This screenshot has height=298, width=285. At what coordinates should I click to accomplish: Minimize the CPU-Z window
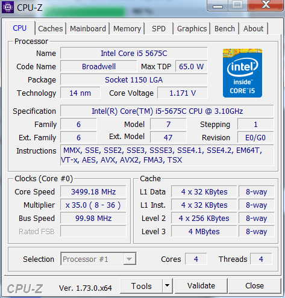pyautogui.click(x=218, y=5)
